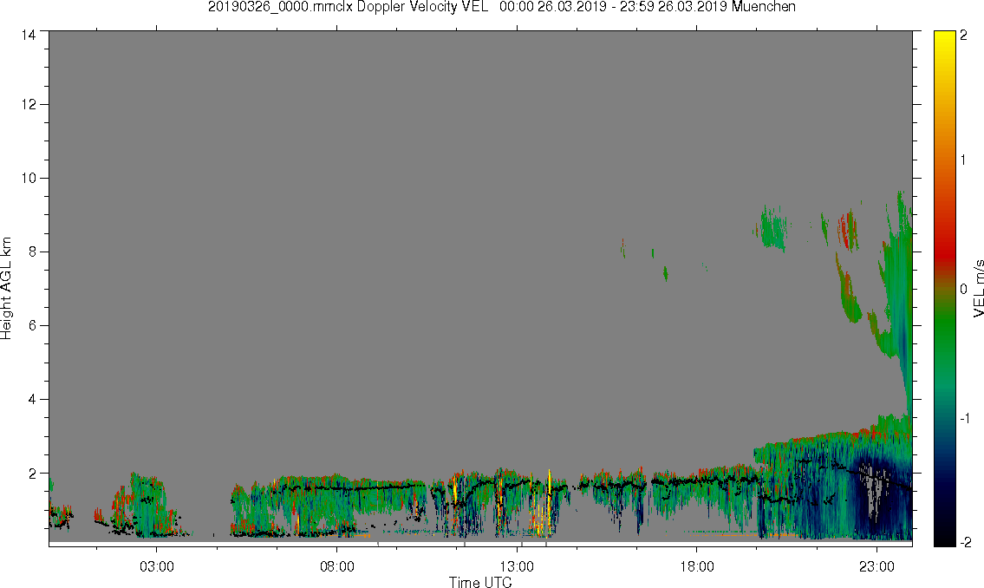Click the height axis tick label 2
Screen dimensions: 984x588
point(32,474)
